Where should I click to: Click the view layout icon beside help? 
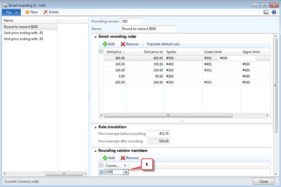pos(266,12)
